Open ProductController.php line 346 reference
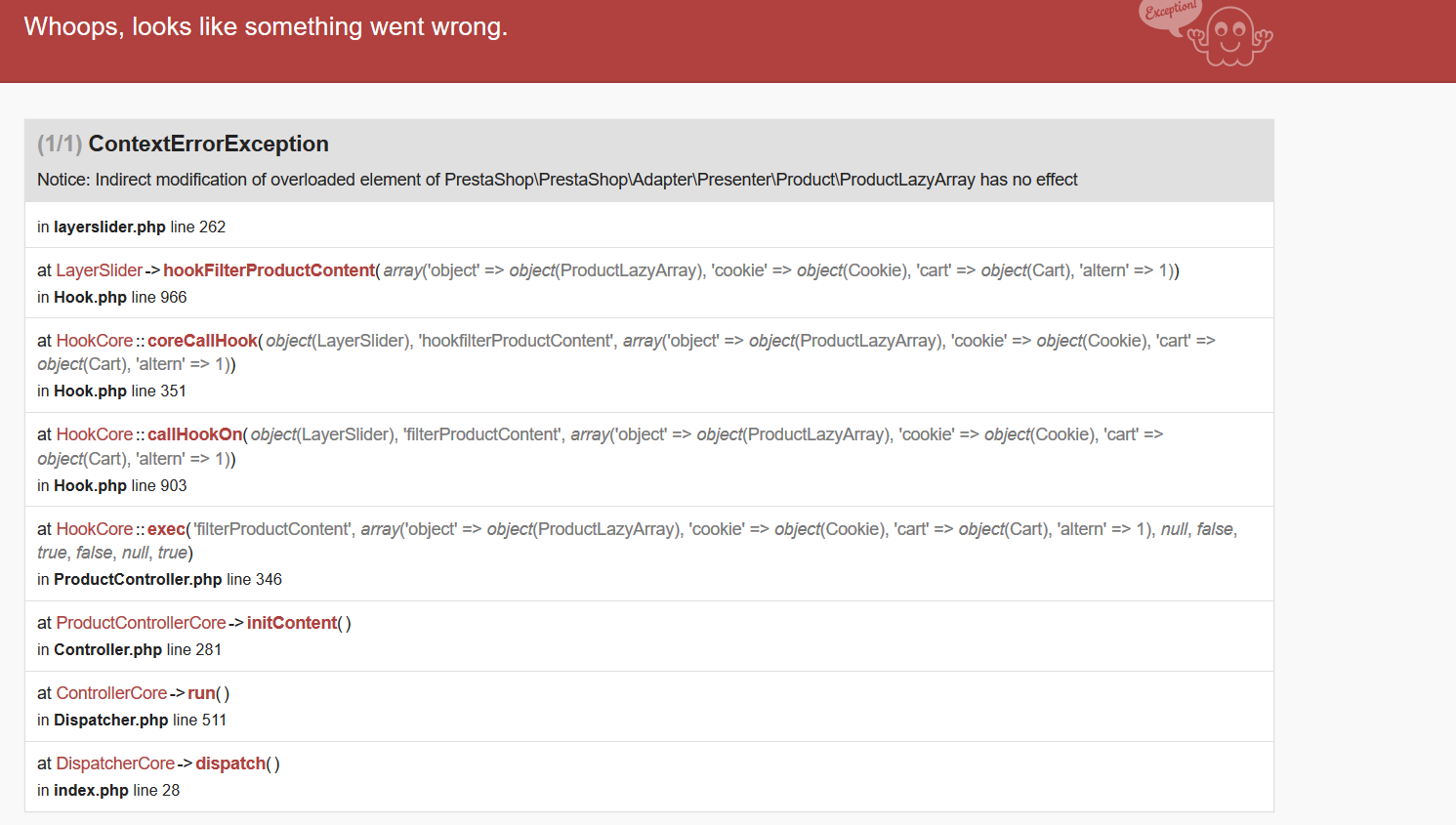The image size is (1456, 825). point(159,580)
